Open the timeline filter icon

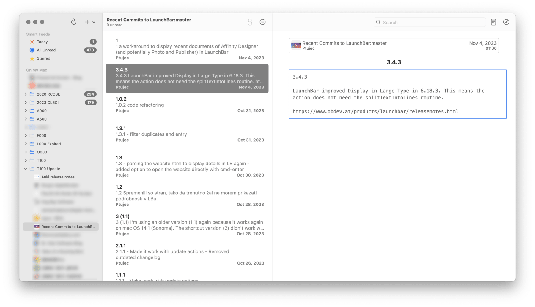(262, 22)
